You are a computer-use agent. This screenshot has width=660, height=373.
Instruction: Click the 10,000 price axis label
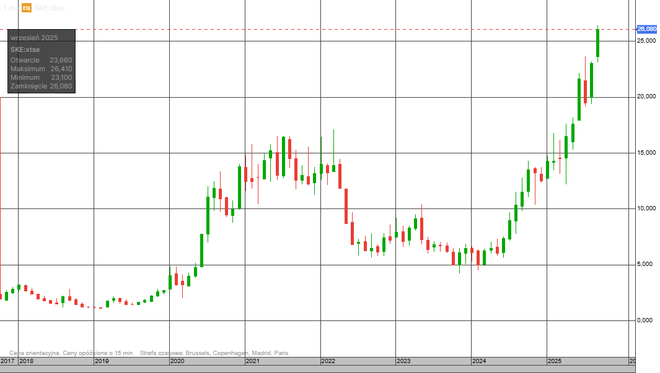[646, 208]
